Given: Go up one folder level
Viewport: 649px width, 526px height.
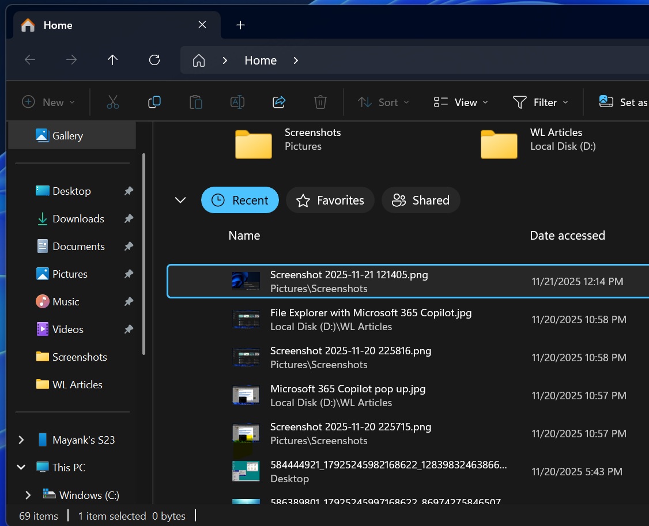Looking at the screenshot, I should click(x=112, y=60).
